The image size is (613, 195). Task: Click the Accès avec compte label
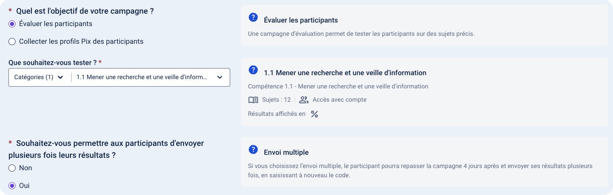339,100
